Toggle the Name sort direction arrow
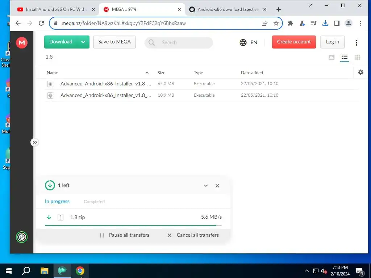This screenshot has height=278, width=371. [147, 73]
